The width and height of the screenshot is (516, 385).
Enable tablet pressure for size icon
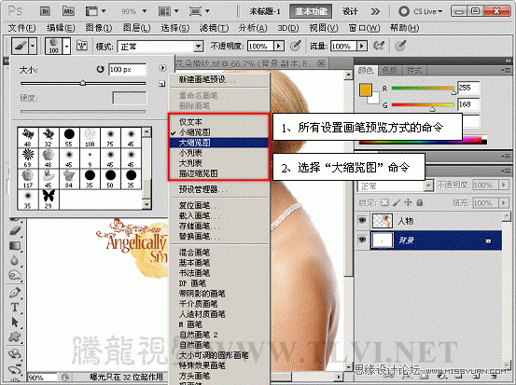400,46
